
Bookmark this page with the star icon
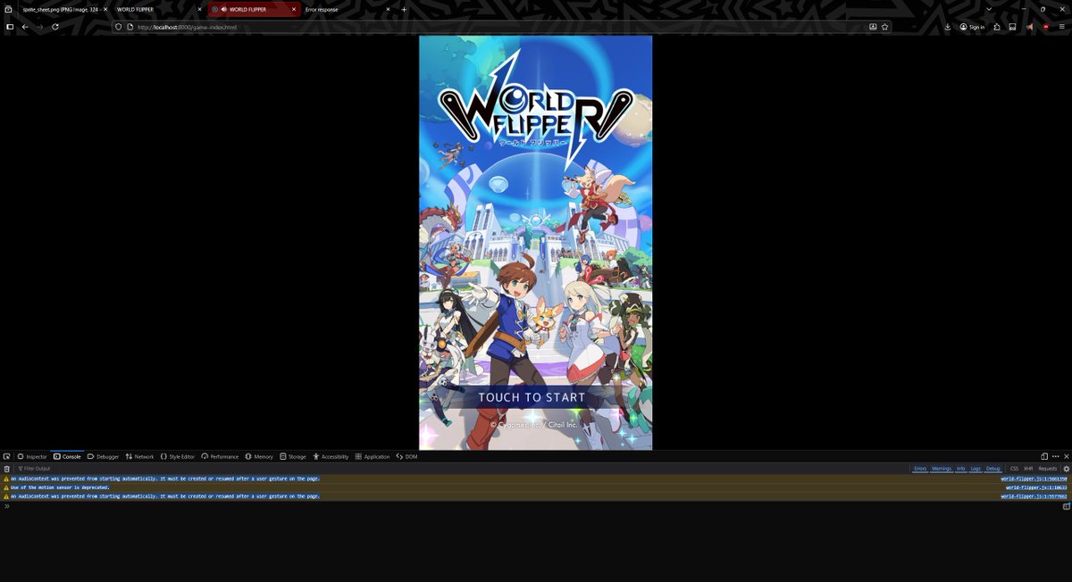tap(885, 27)
